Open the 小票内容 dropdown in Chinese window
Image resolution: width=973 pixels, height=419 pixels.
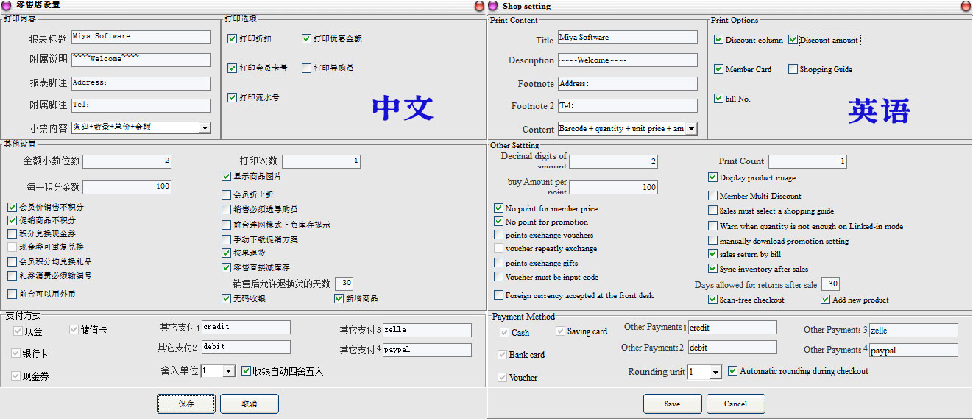(x=205, y=128)
